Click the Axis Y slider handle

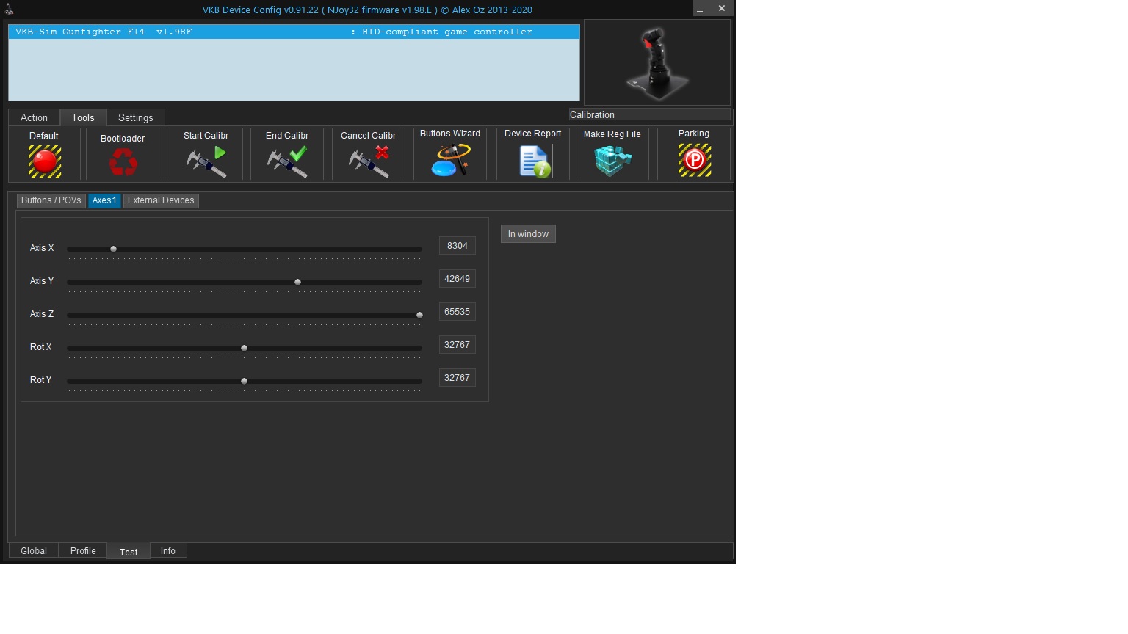tap(297, 282)
